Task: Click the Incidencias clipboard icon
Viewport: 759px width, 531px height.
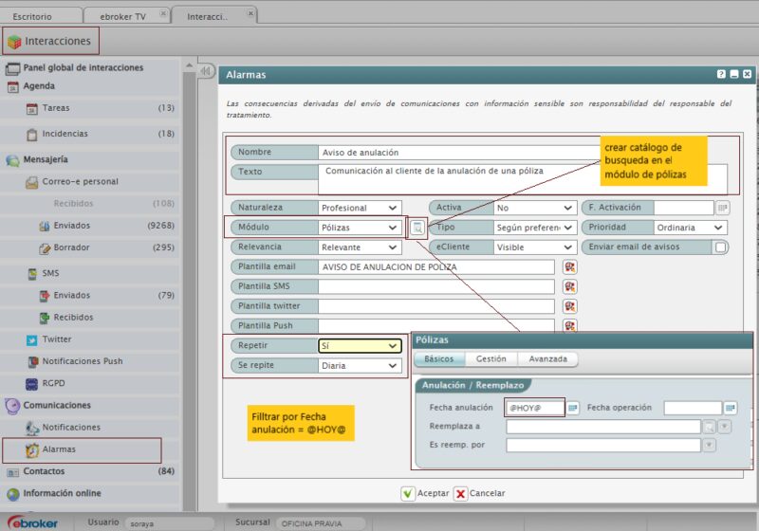Action: click(32, 135)
